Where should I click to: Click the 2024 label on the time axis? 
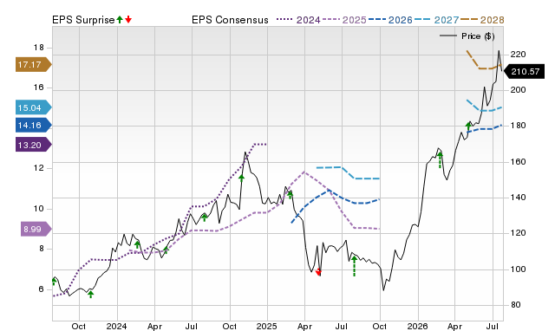click(116, 326)
